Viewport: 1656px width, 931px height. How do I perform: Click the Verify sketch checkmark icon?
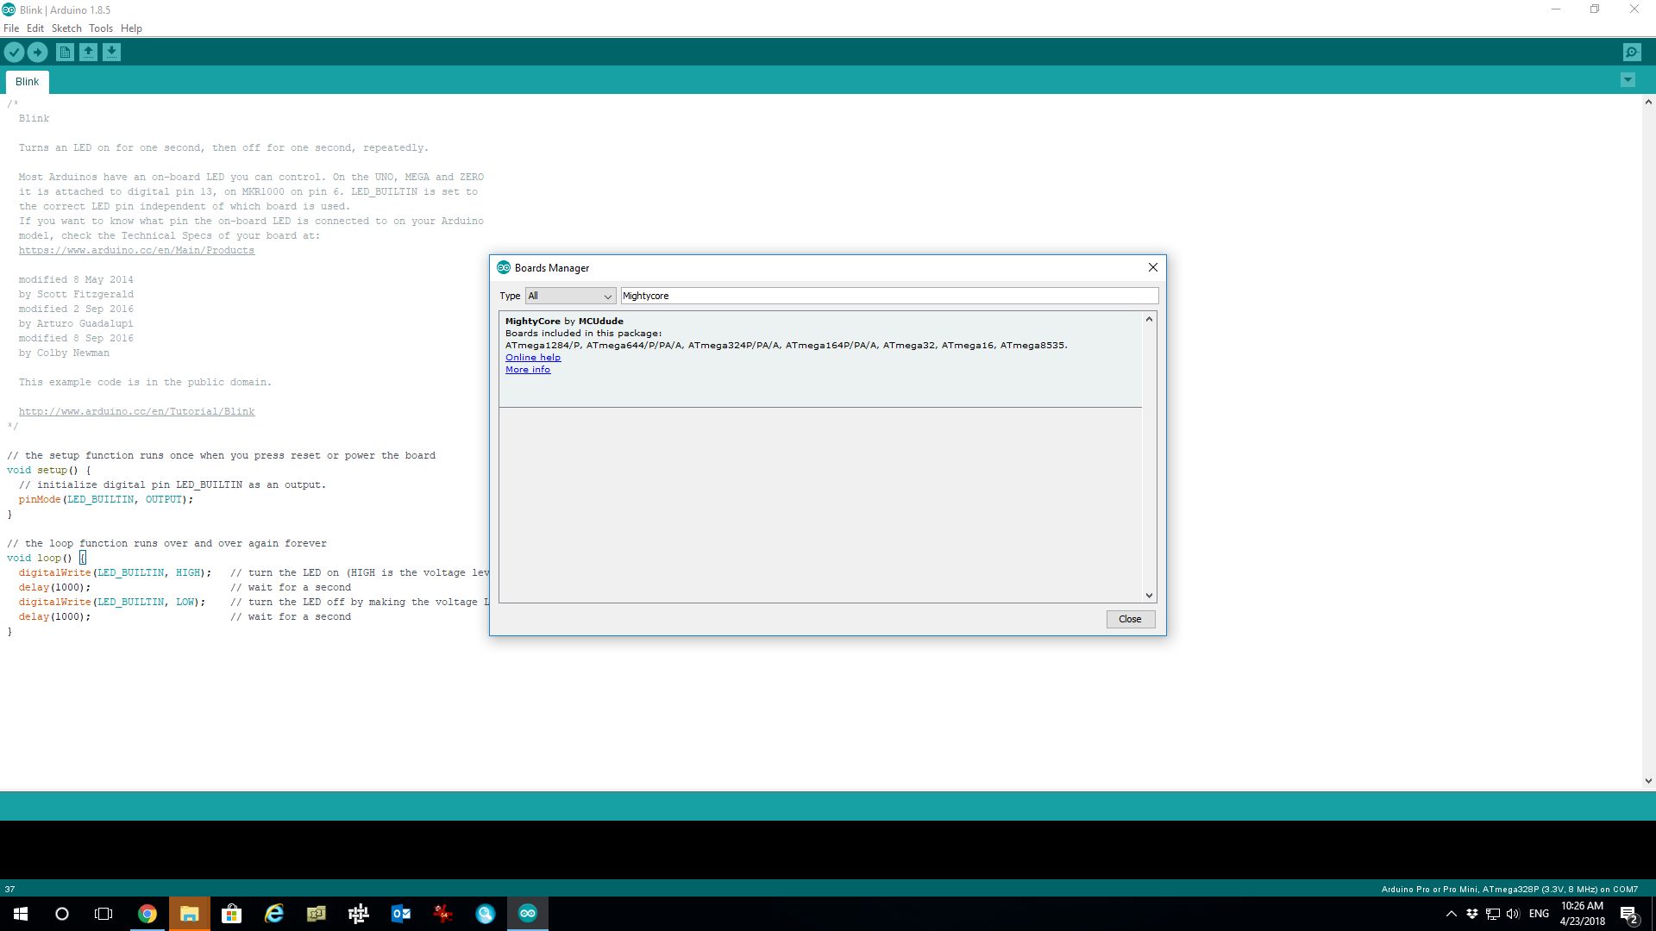[x=14, y=53]
